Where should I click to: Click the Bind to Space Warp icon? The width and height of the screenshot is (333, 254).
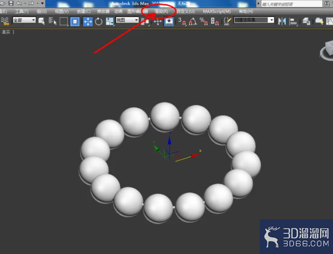tap(5, 21)
